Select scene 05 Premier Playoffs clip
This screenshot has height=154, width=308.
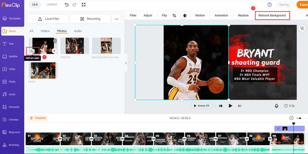169,139
